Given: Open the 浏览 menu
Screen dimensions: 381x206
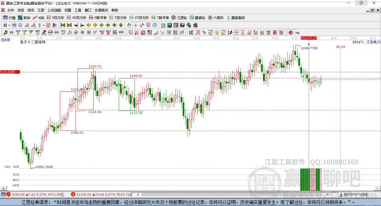Looking at the screenshot, I should (x=21, y=10).
